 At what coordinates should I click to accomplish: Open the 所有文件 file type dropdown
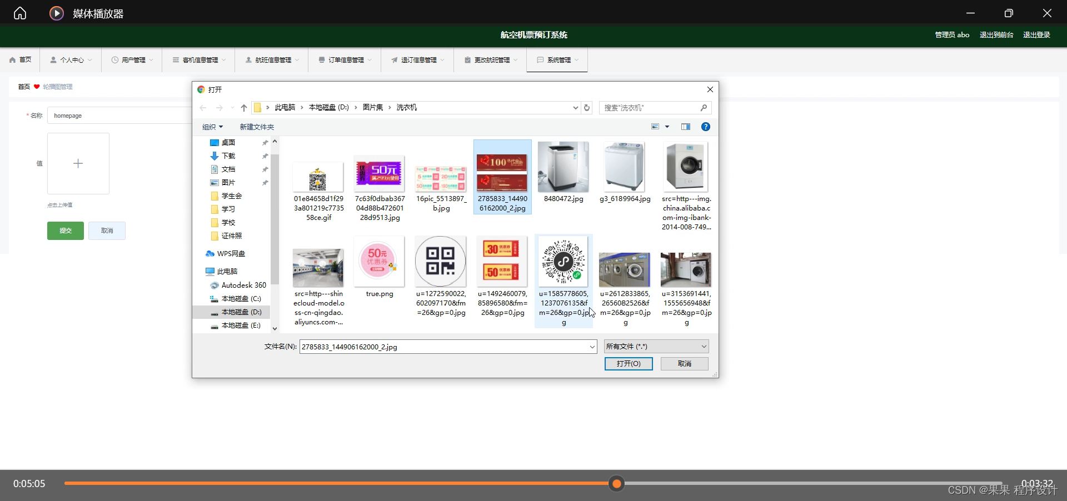[656, 347]
